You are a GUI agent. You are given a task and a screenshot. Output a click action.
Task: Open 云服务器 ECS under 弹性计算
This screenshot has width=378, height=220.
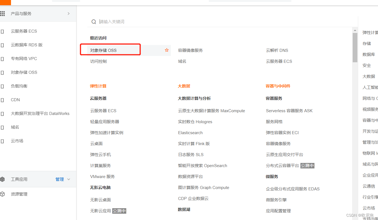pyautogui.click(x=103, y=111)
